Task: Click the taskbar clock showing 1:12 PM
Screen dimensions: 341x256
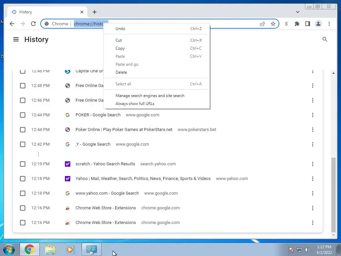Action: coord(324,250)
